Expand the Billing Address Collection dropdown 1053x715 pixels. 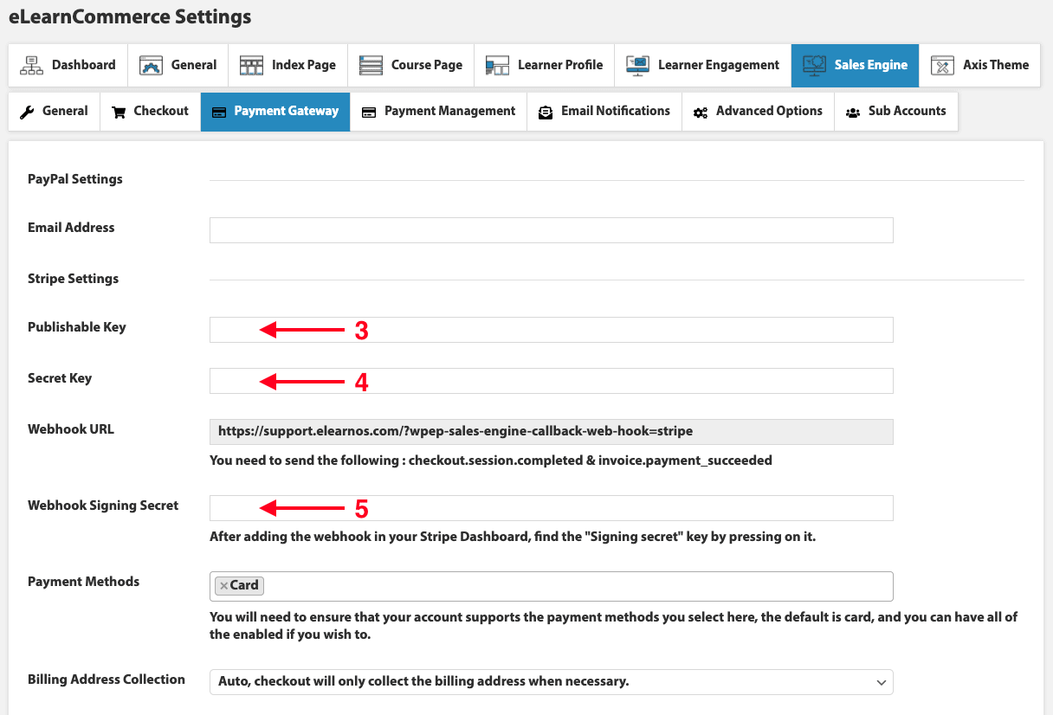click(551, 682)
